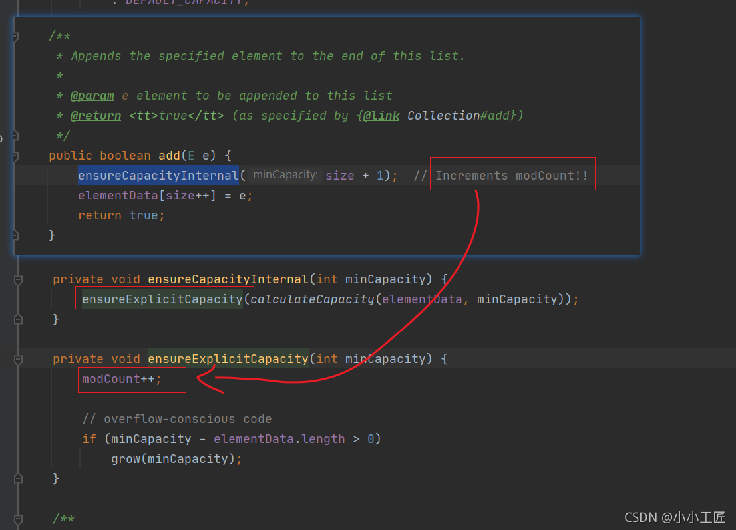Click the fold icon next to the bottom Javadoc block
The image size is (736, 530).
(18, 519)
